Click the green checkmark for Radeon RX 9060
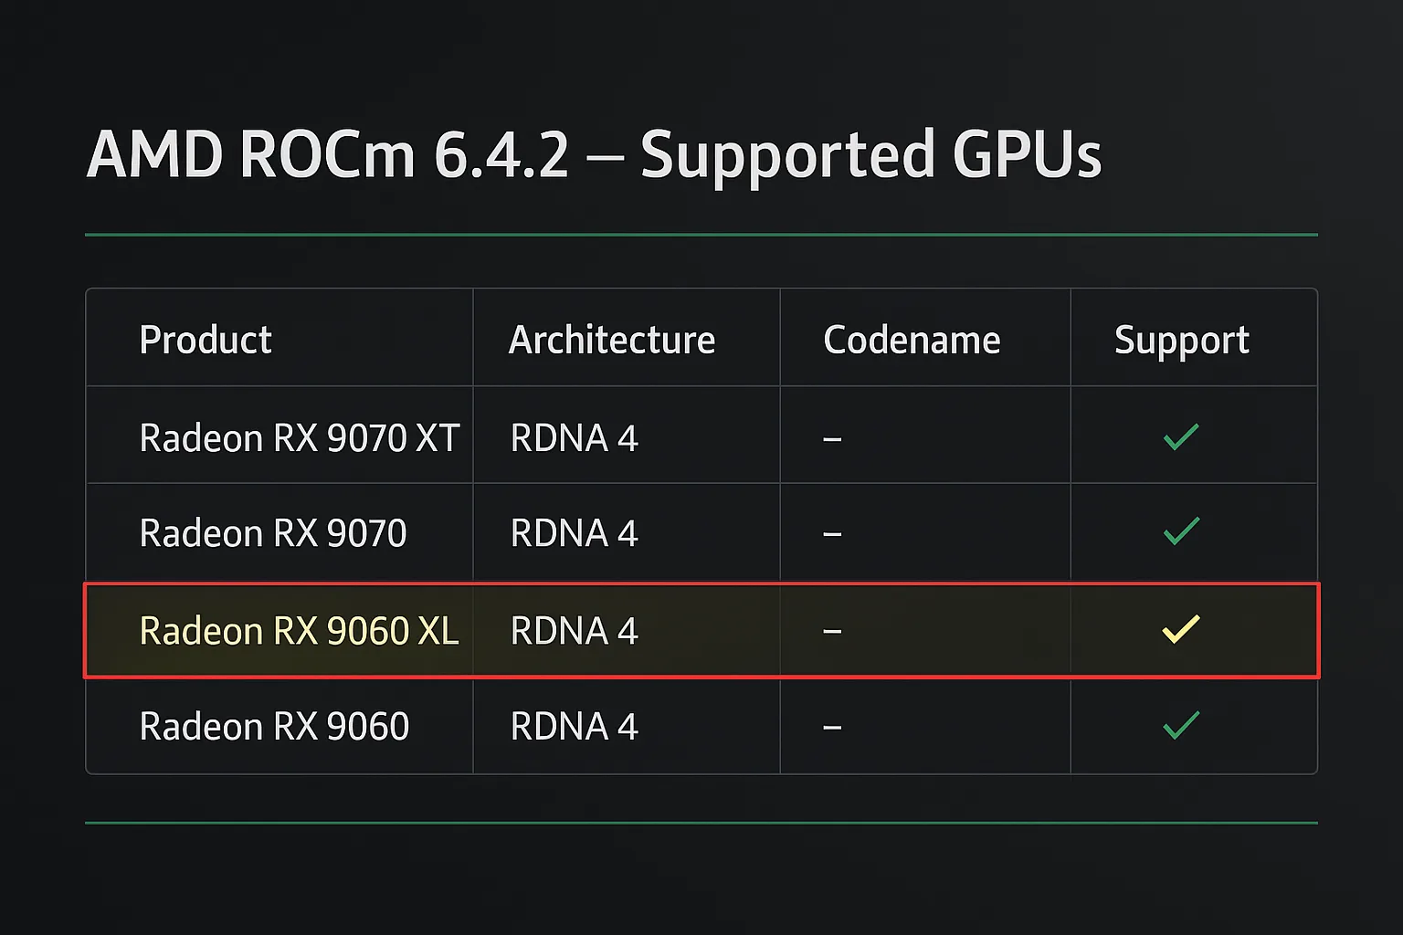Viewport: 1403px width, 935px height. (1181, 725)
